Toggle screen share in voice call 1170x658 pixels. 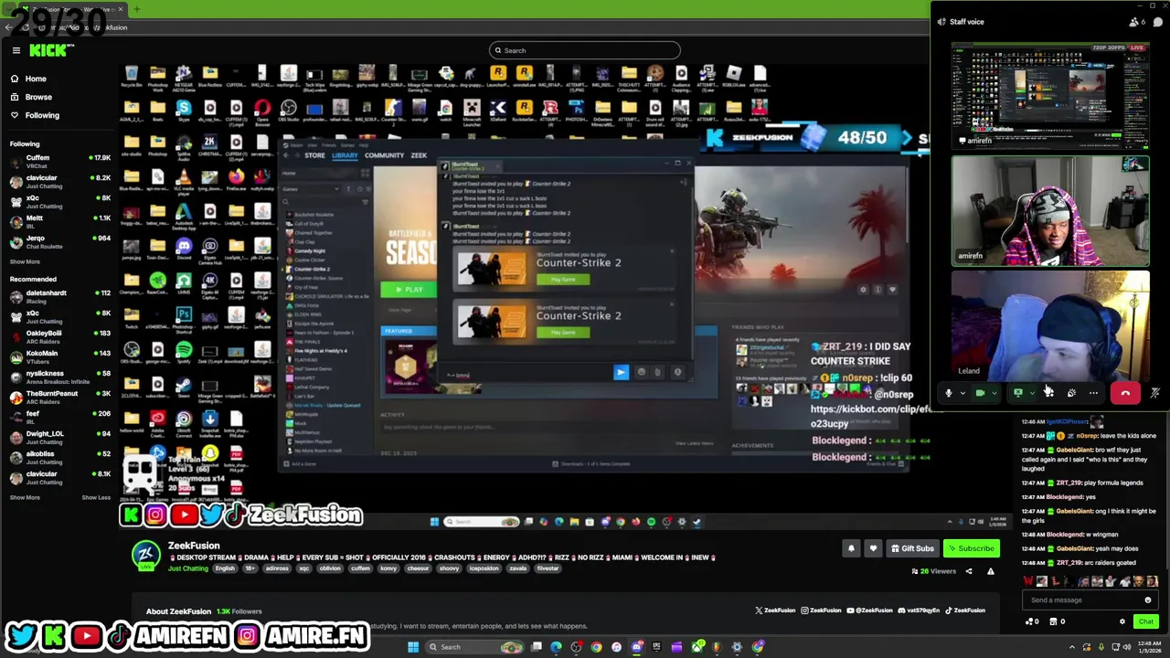pyautogui.click(x=1018, y=393)
